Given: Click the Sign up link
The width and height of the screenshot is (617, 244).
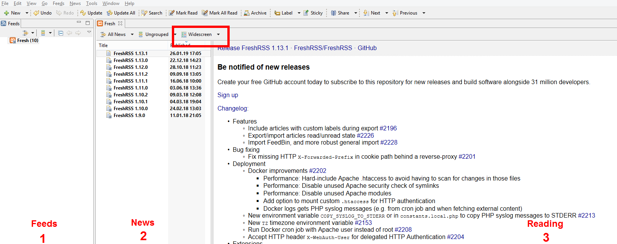Looking at the screenshot, I should (x=228, y=95).
